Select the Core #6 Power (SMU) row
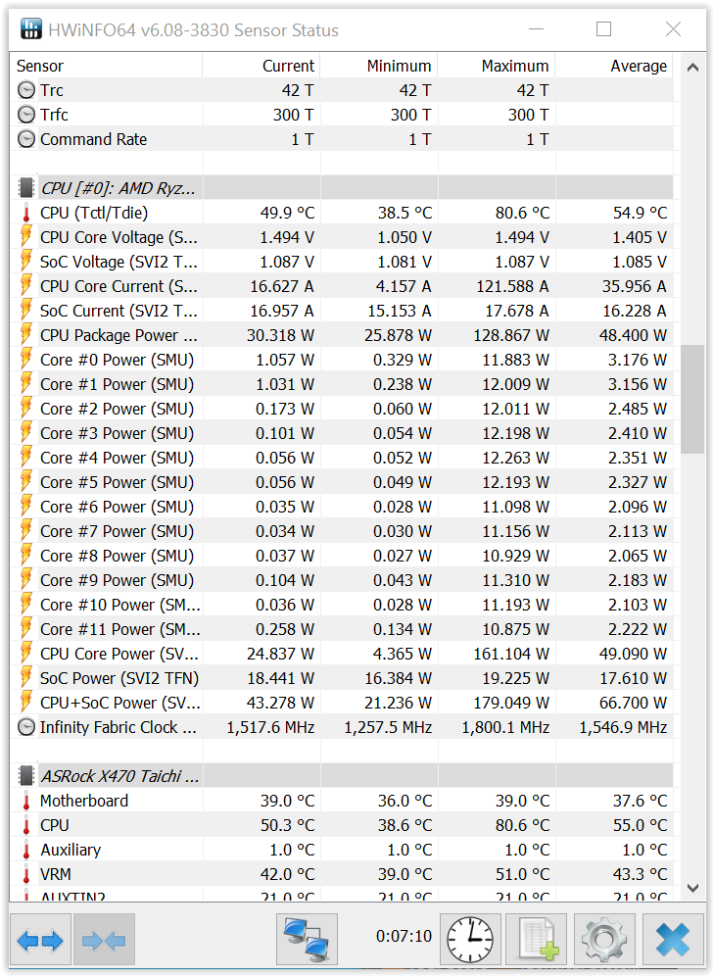714x977 pixels. 342,507
